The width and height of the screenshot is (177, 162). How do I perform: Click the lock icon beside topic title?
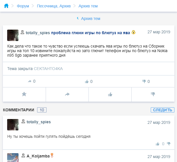(133, 33)
